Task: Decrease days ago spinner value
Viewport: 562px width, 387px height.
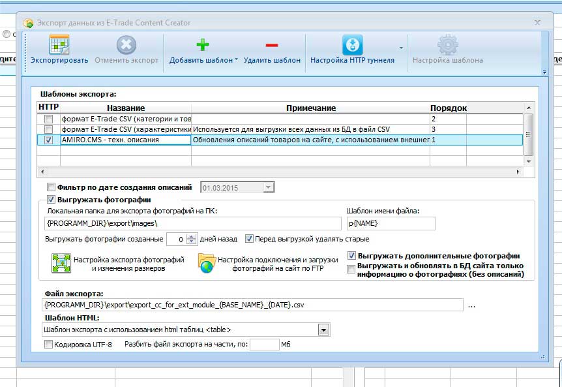Action: tap(192, 241)
